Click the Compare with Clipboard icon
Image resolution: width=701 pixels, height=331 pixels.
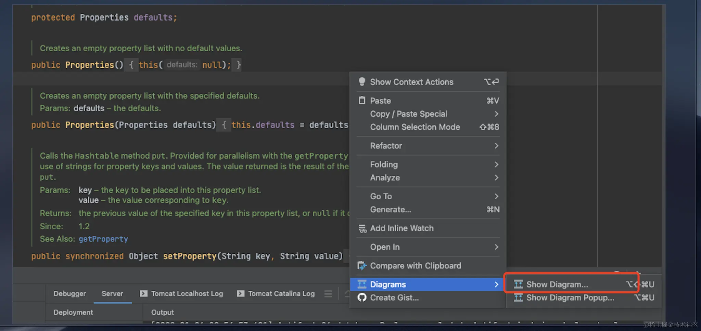point(362,266)
